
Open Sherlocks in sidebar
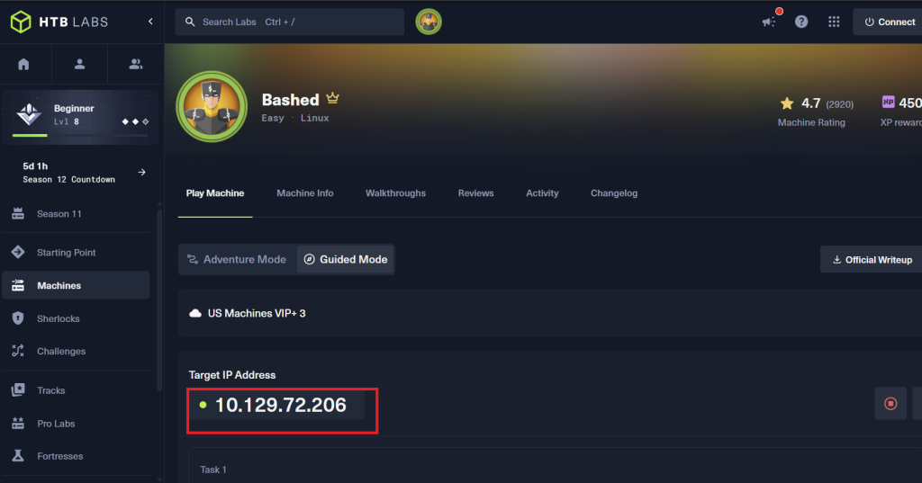coord(76,318)
